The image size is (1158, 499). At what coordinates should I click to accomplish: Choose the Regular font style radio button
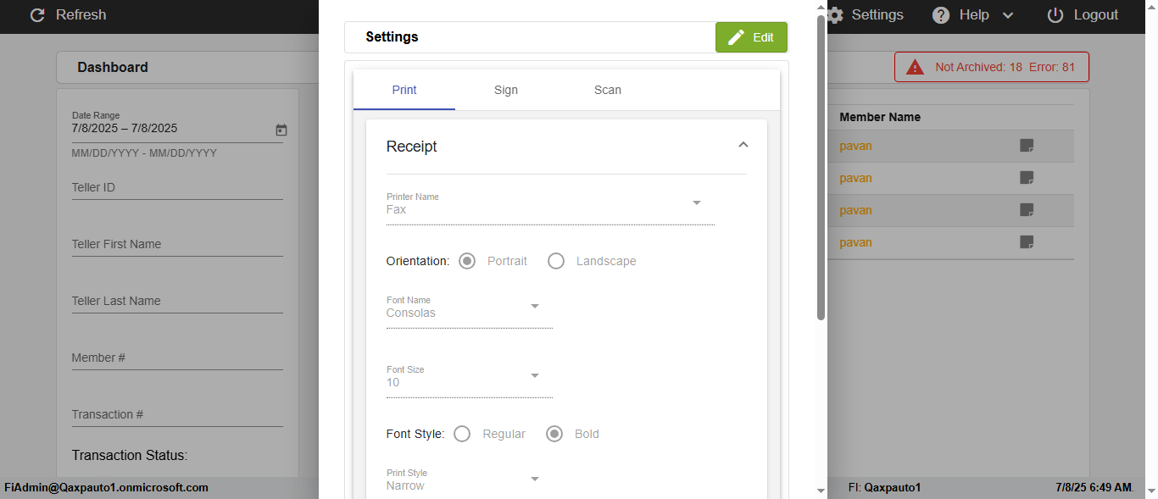click(x=462, y=434)
